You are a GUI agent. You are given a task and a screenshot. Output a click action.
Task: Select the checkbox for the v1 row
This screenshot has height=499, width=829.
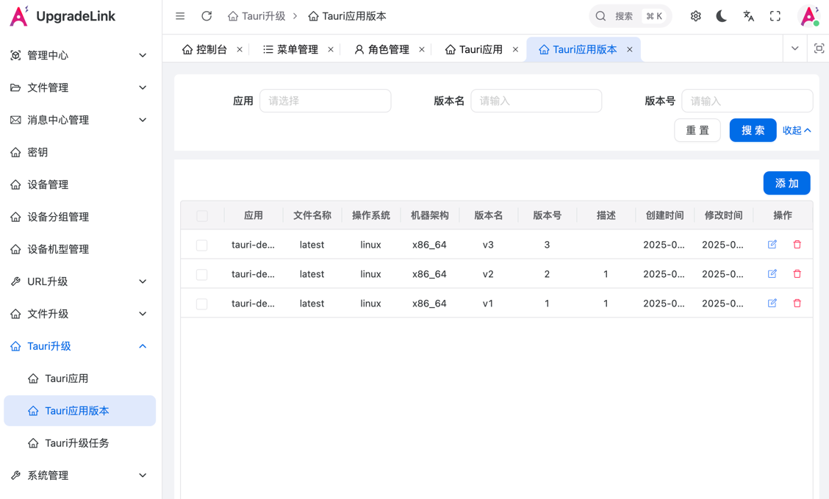click(202, 304)
